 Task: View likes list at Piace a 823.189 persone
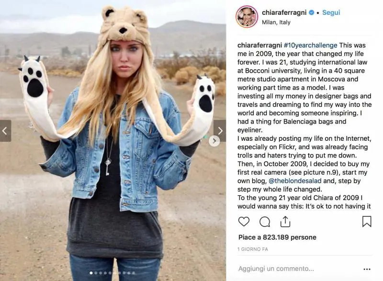(277, 237)
